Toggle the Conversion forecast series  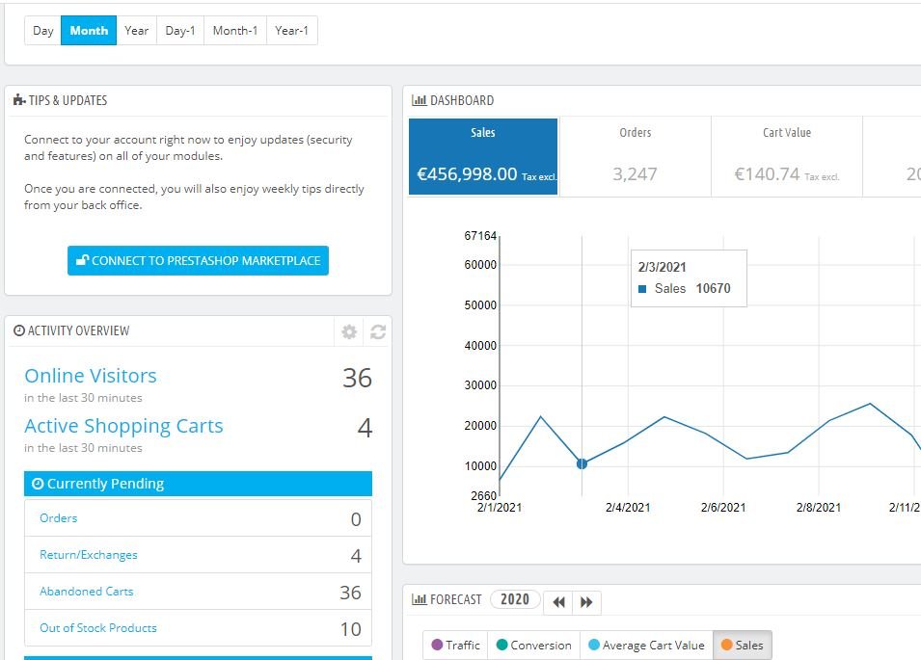533,646
